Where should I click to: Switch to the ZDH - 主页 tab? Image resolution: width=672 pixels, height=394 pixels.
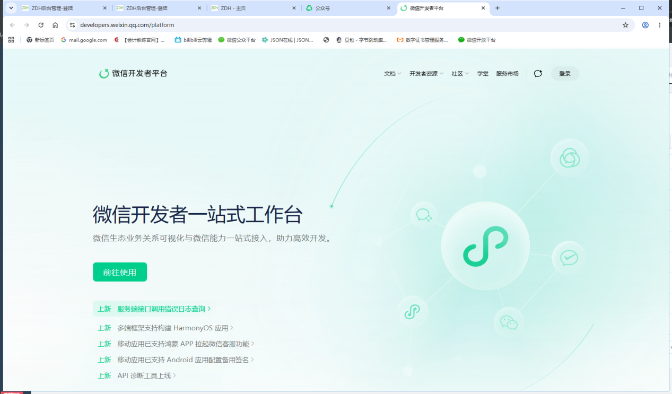click(254, 8)
